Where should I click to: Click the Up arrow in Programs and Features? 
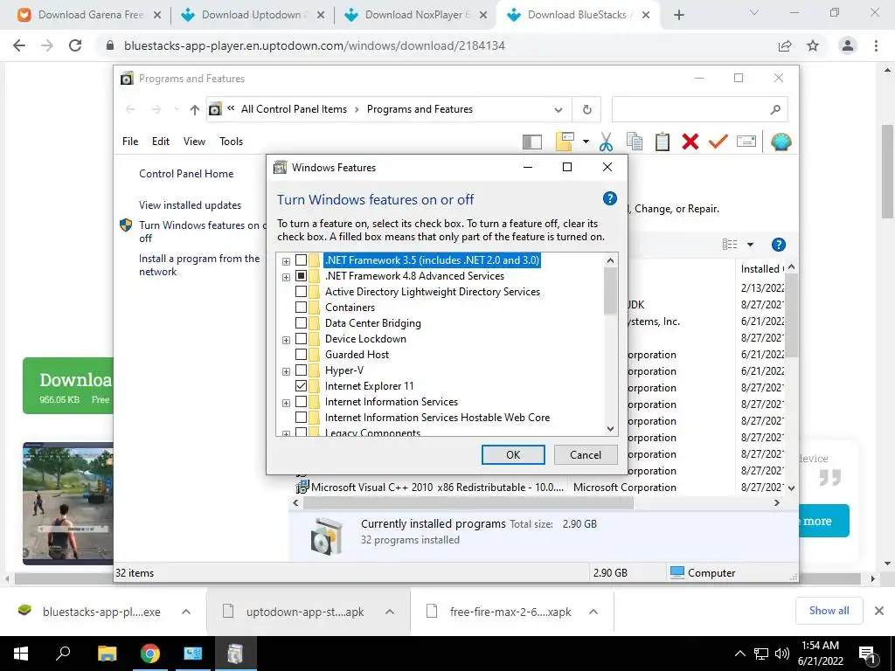point(195,109)
